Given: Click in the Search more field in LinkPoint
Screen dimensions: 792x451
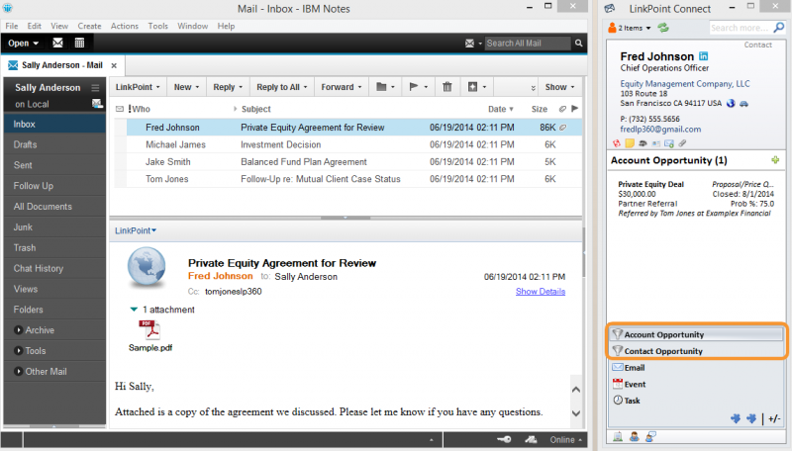Looking at the screenshot, I should (741, 28).
